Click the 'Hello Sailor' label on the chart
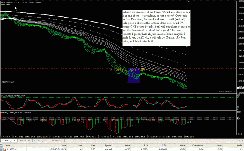This screenshot has width=244, height=151. pyautogui.click(x=6, y=4)
